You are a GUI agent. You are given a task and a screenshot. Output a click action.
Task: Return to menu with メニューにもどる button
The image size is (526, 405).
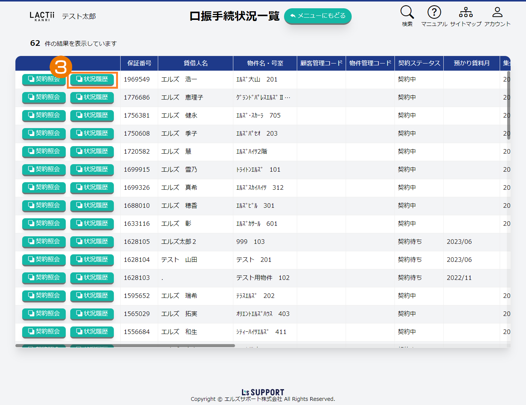(x=318, y=16)
